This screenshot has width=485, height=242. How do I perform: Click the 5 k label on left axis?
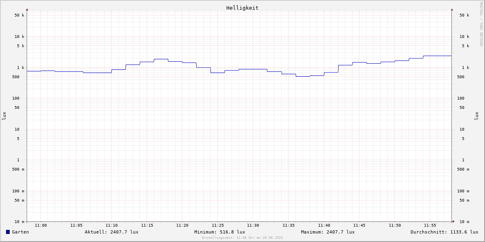(21, 46)
